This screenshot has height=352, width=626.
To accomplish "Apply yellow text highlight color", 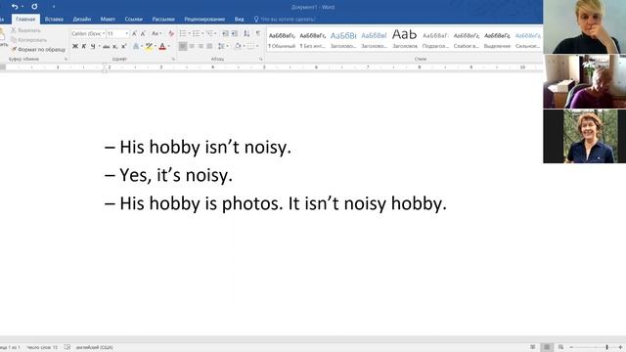I will tap(149, 46).
